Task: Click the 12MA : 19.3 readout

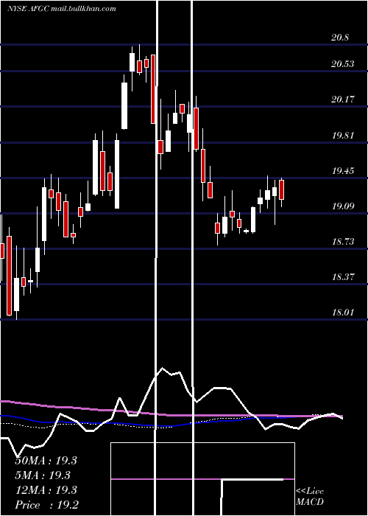Action: point(46,490)
